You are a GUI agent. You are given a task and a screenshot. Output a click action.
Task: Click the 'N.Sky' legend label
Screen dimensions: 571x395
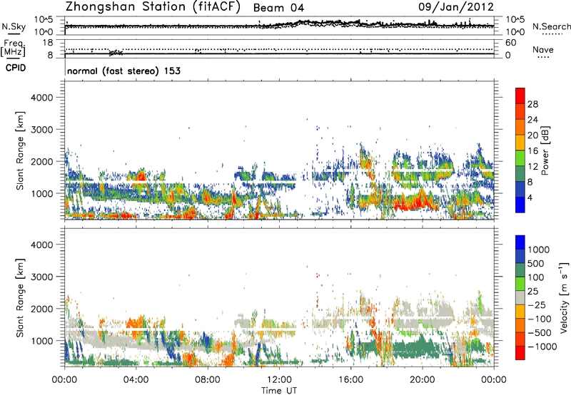click(14, 26)
